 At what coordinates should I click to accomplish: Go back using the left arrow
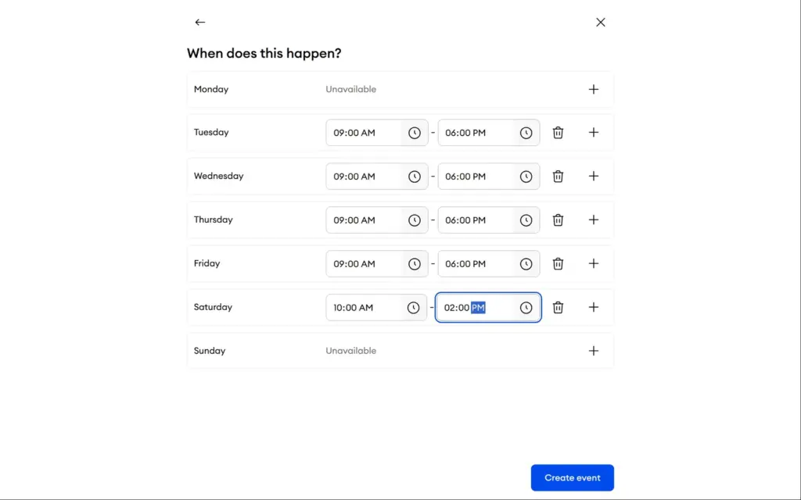coord(199,22)
